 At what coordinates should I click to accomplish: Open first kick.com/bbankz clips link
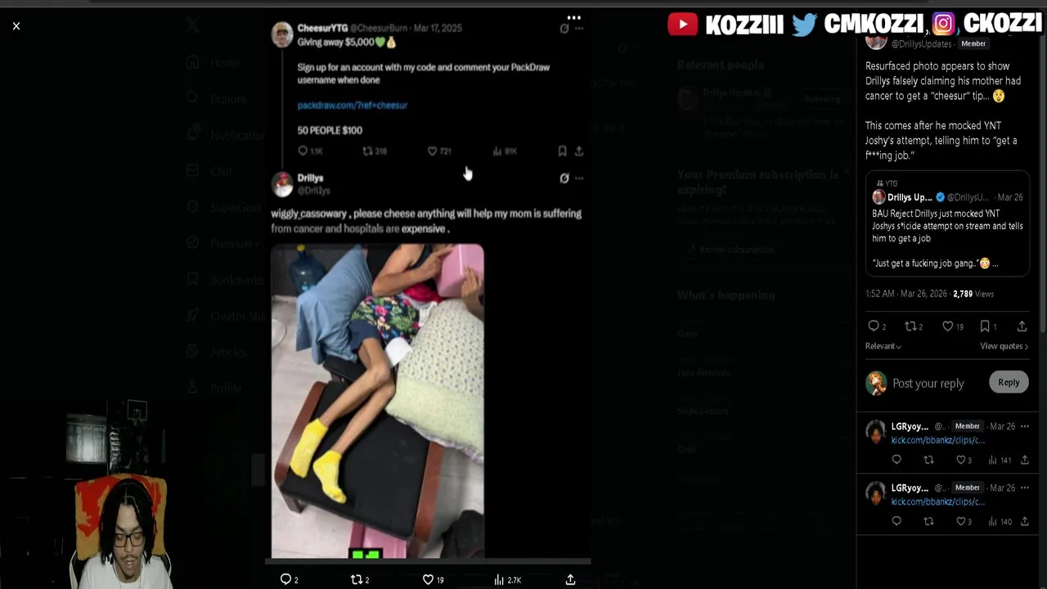[937, 440]
